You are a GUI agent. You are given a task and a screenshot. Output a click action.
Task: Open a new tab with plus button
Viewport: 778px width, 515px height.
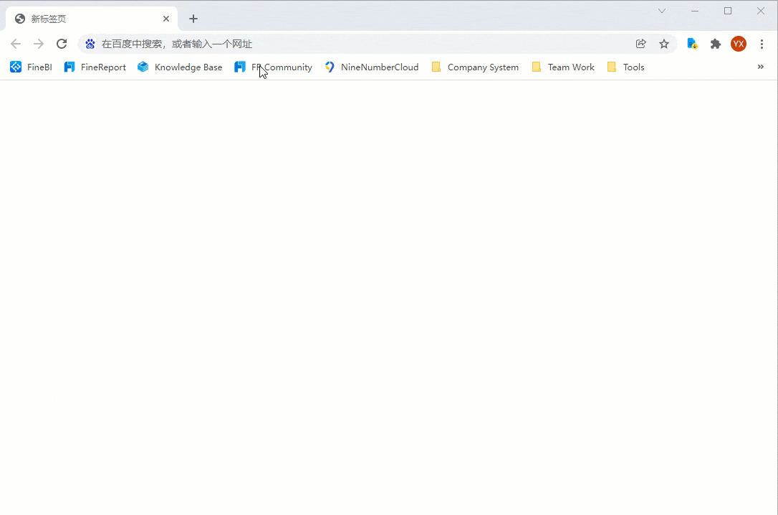[x=193, y=19]
